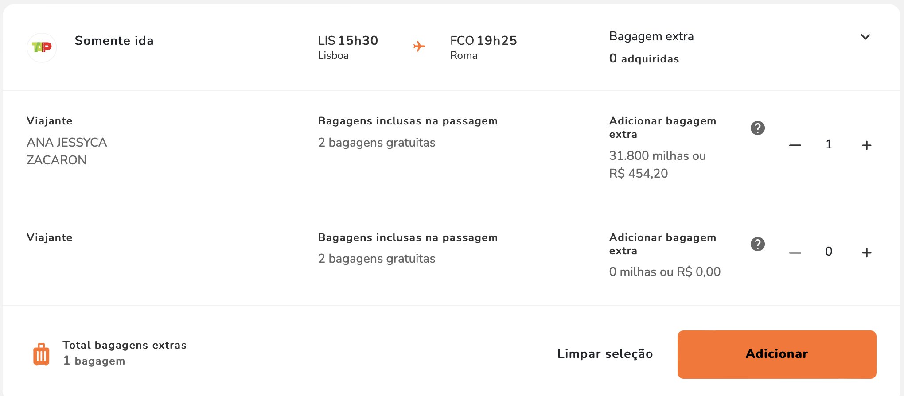Increase second traveler's extra baggage count

866,252
